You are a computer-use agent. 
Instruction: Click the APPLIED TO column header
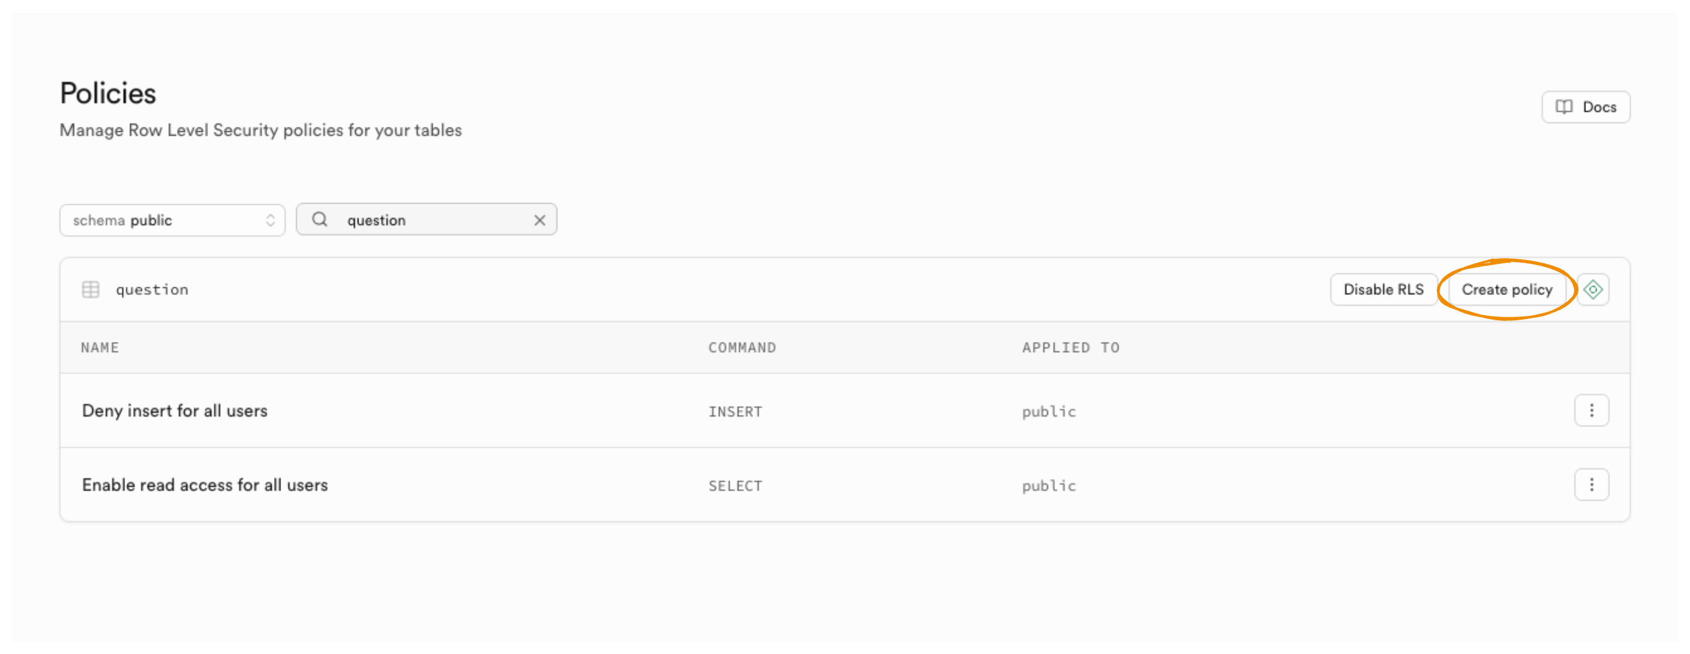tap(1070, 348)
